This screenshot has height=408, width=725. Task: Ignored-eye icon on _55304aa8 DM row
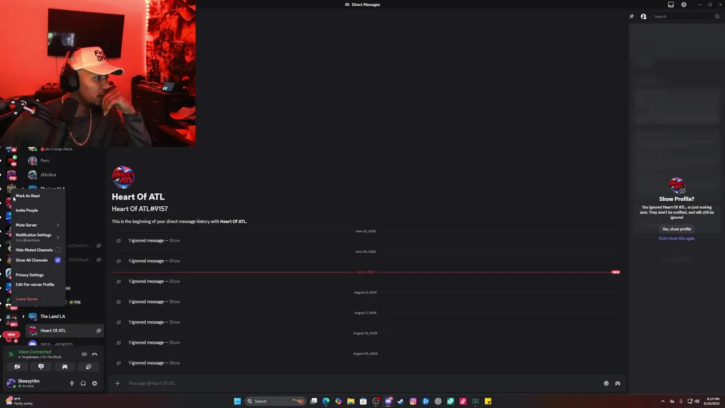99,260
